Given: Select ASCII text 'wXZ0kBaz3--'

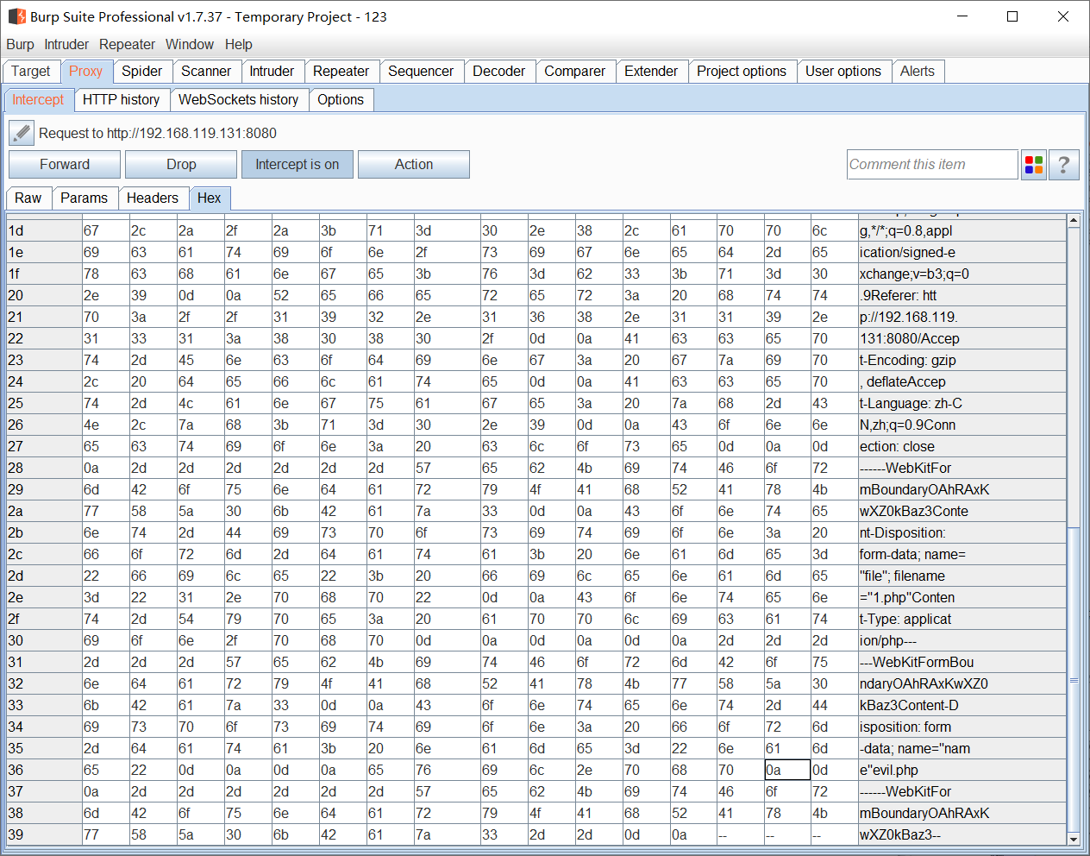Looking at the screenshot, I should click(900, 834).
